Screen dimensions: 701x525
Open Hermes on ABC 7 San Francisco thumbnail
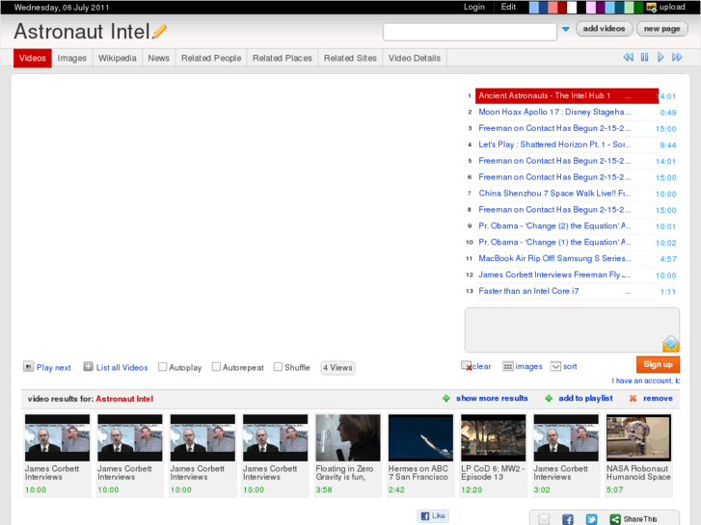[x=420, y=438]
